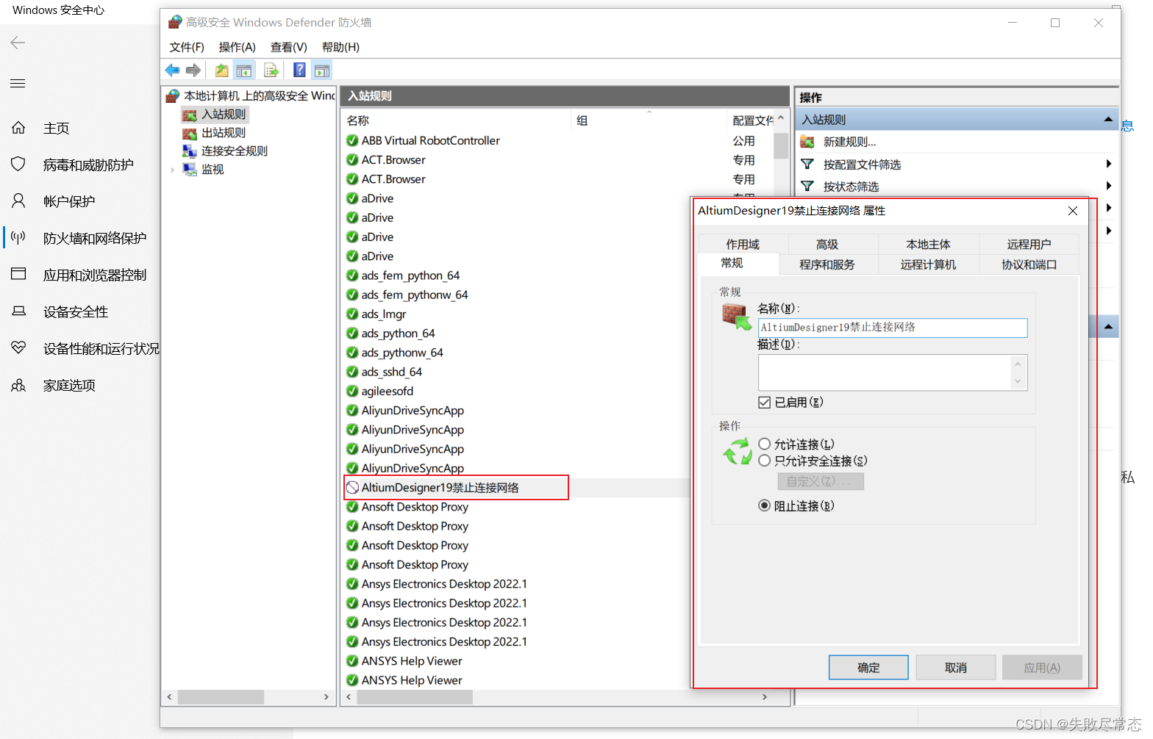
Task: Open 家庭选项 in Windows Security sidebar
Action: pyautogui.click(x=69, y=386)
